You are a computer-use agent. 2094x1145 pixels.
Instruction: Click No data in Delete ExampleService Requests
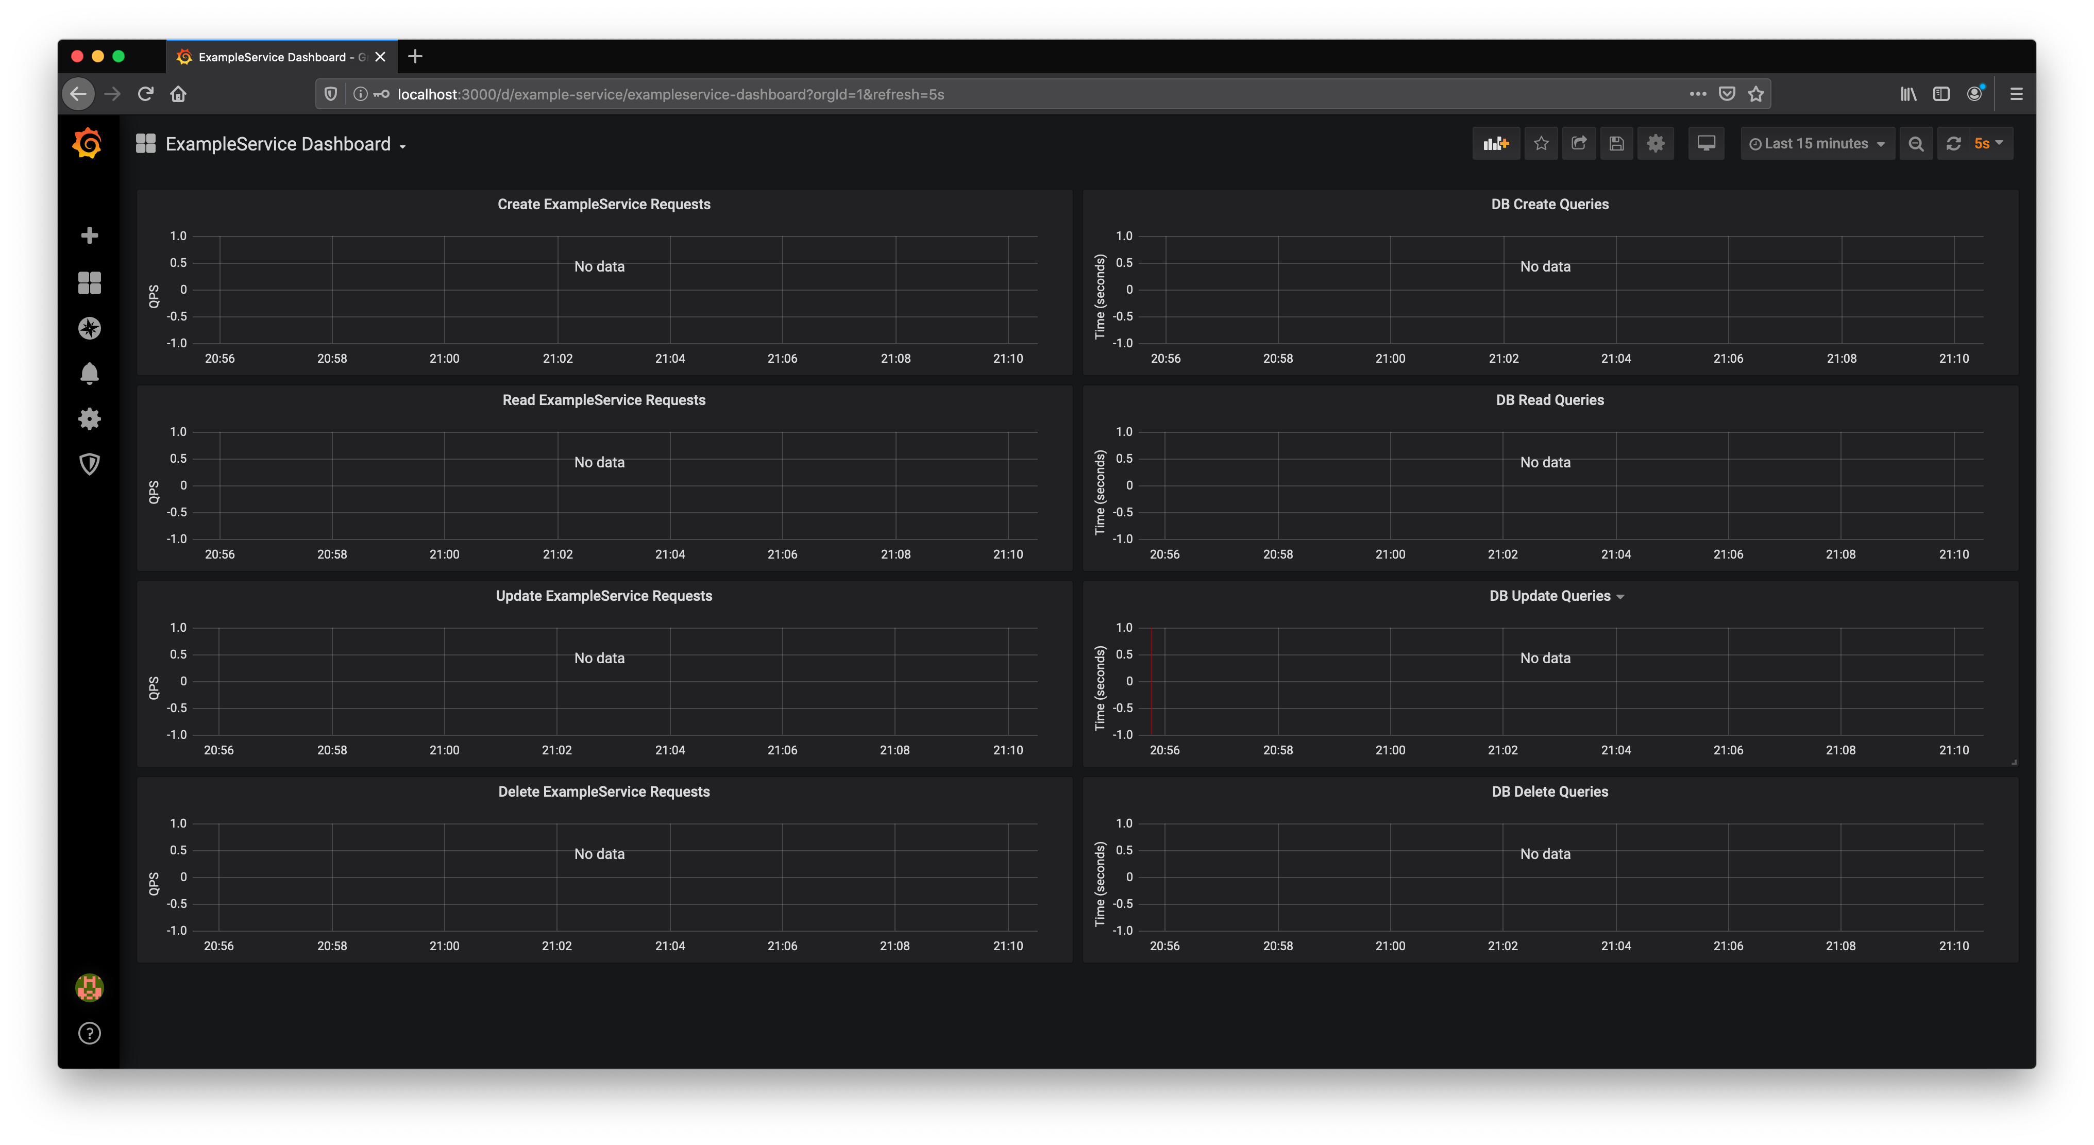pyautogui.click(x=599, y=855)
